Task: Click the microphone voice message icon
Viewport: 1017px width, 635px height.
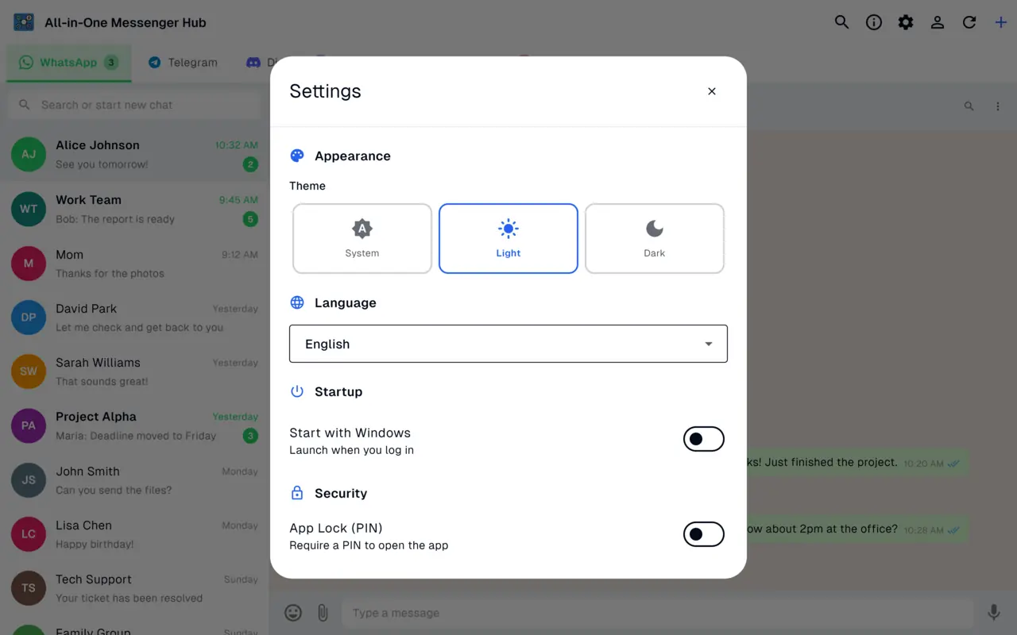Action: pos(994,613)
